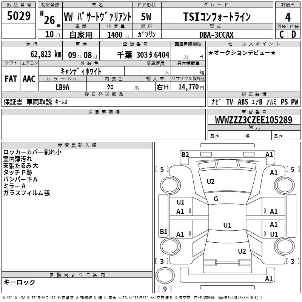Click the キーロック notice text
Viewport: 302px width, 302px height.
click(19, 282)
